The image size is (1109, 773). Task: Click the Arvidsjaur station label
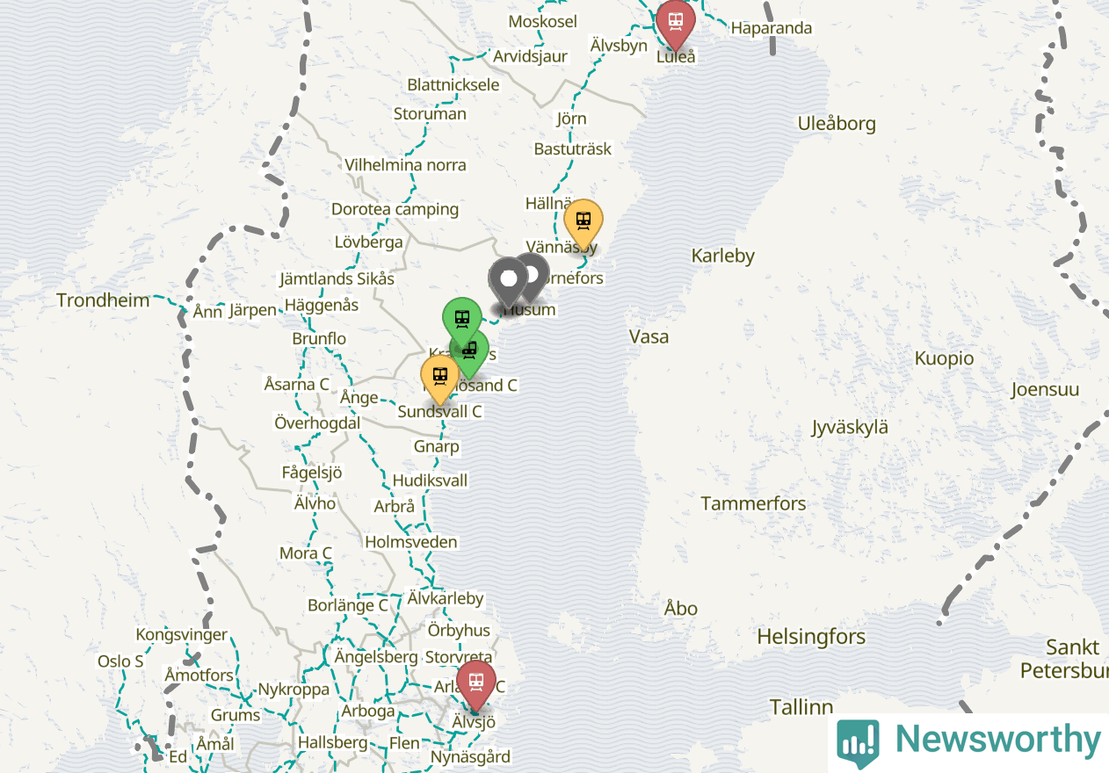pyautogui.click(x=530, y=56)
